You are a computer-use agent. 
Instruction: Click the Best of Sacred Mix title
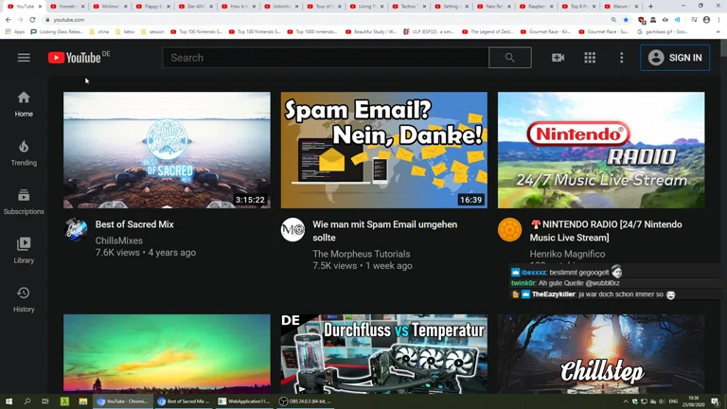point(134,224)
